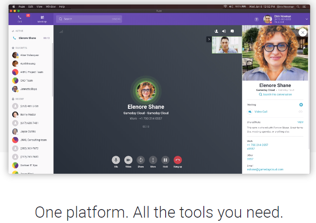Put the call on Hold
This screenshot has height=223, width=316.
click(x=165, y=160)
